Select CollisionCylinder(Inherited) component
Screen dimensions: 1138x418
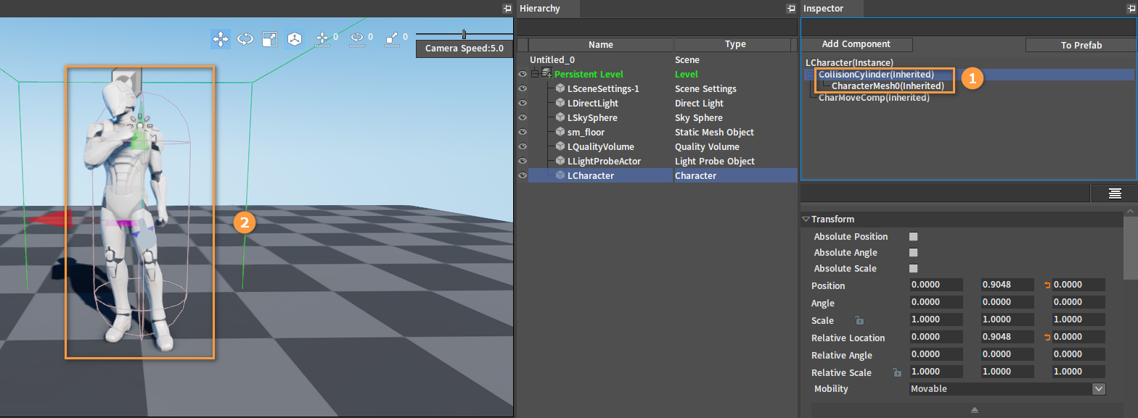point(876,75)
